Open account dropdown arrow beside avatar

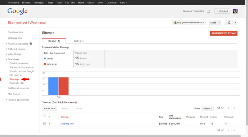click(239, 11)
